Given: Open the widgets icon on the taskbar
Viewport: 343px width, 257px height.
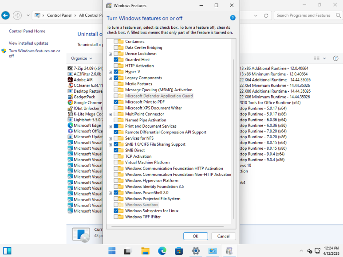Looking at the screenshot, I should click(x=7, y=251).
